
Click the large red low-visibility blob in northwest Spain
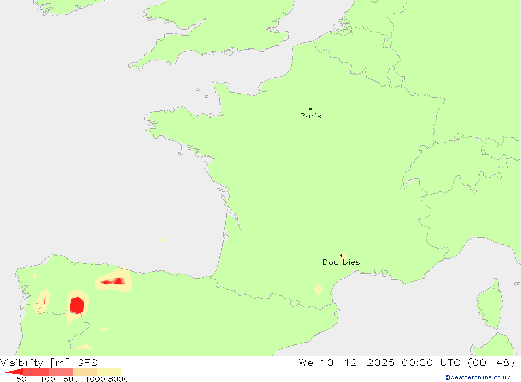click(x=77, y=305)
